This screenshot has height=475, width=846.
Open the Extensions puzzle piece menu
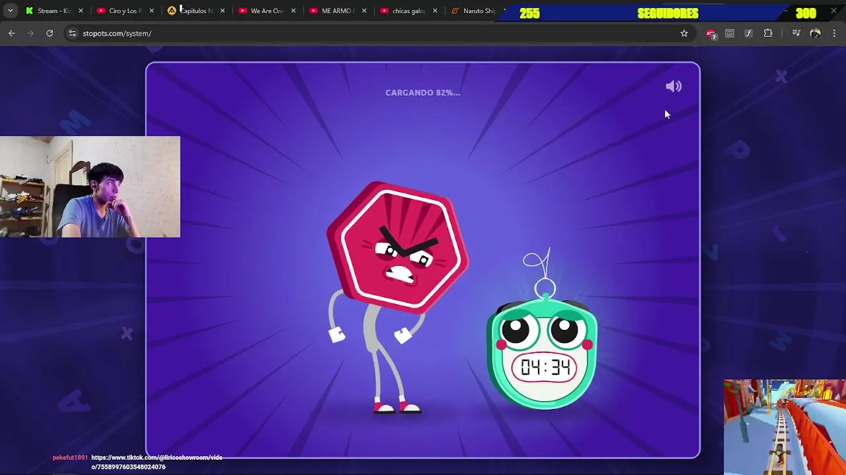pyautogui.click(x=768, y=33)
